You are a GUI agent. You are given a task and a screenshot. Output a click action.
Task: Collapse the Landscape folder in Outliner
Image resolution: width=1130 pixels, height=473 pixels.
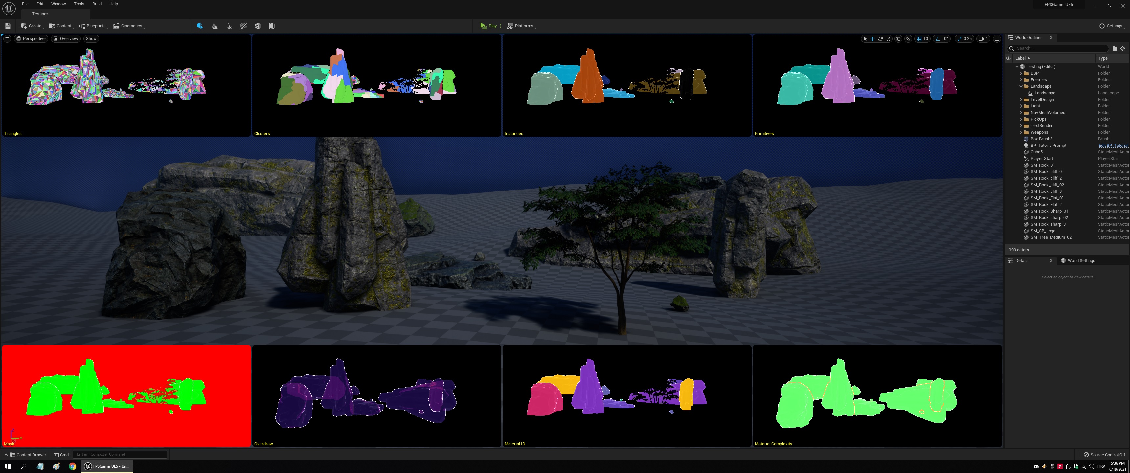click(x=1021, y=86)
